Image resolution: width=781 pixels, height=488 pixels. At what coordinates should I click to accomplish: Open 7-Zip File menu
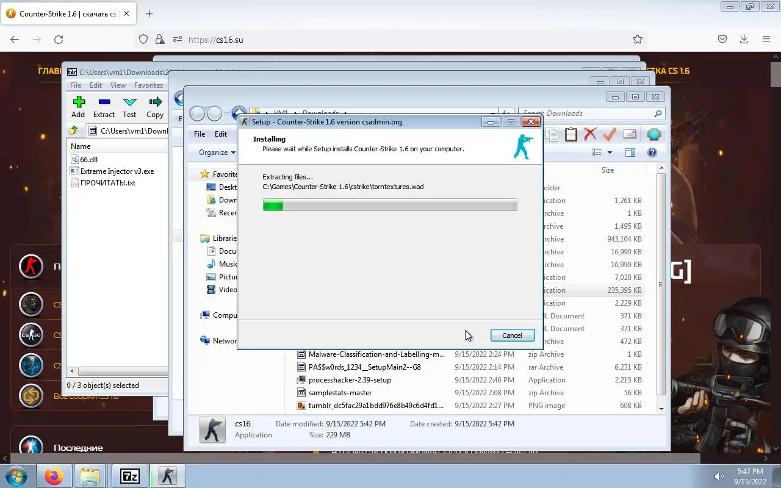tap(76, 85)
